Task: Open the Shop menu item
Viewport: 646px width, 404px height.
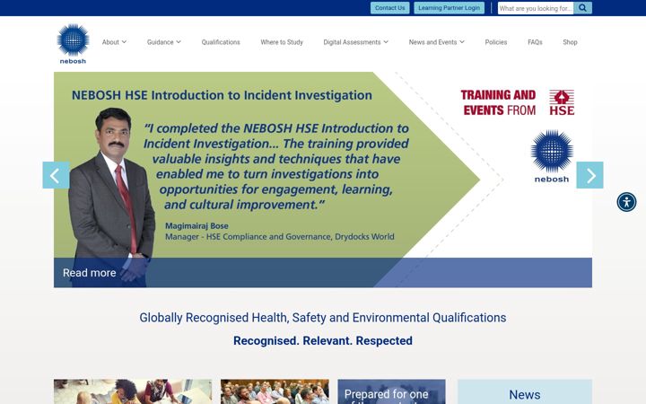Action: point(571,42)
